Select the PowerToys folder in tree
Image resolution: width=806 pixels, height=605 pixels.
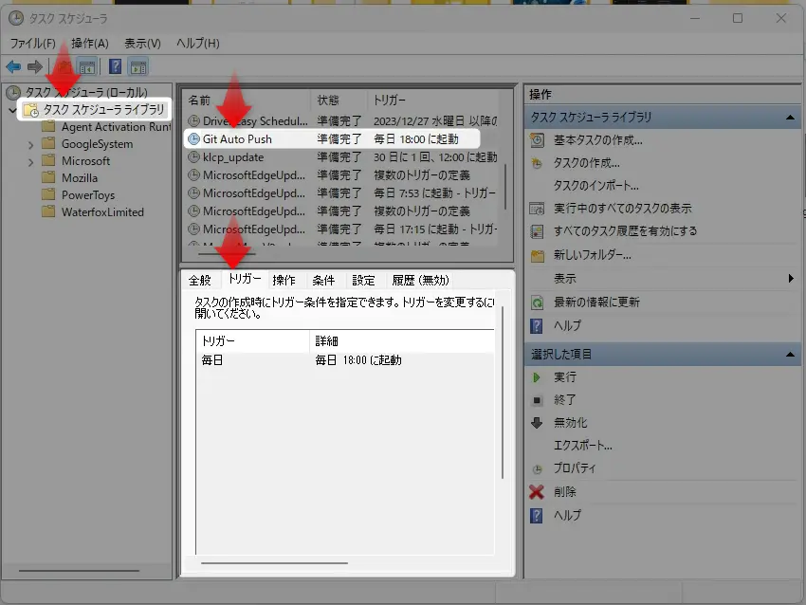pyautogui.click(x=88, y=195)
